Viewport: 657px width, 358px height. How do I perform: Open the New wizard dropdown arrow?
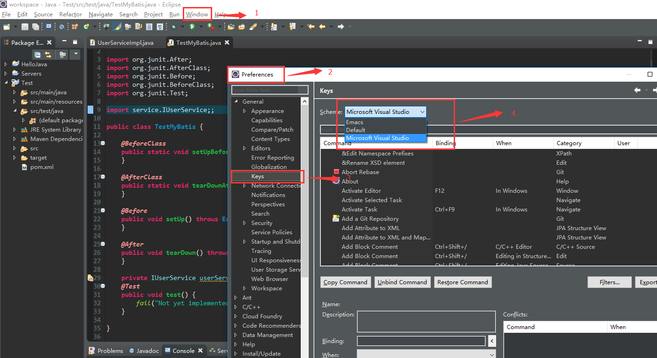(x=15, y=27)
